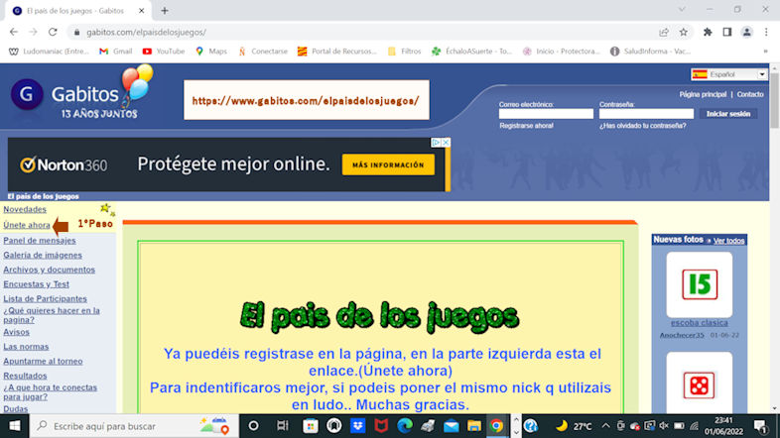Share this page from address bar

click(x=664, y=32)
